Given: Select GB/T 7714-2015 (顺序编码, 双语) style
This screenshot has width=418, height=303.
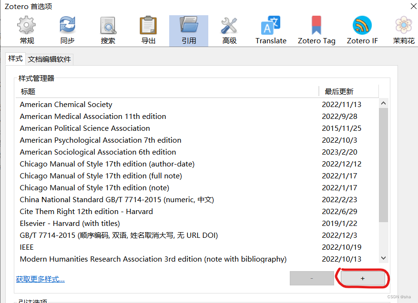Looking at the screenshot, I should (197, 235).
